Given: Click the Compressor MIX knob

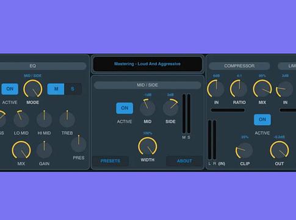Looking at the screenshot, I should tap(262, 89).
